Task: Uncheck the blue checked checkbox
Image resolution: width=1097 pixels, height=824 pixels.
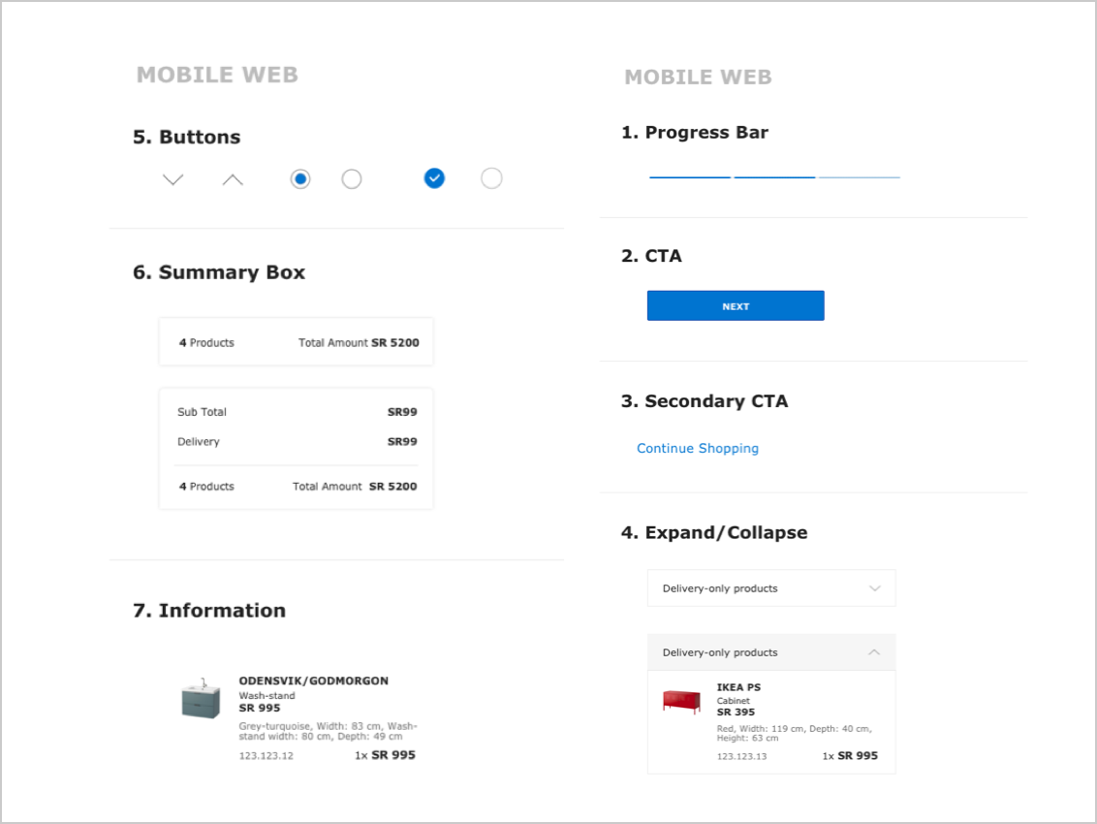Action: click(x=434, y=178)
